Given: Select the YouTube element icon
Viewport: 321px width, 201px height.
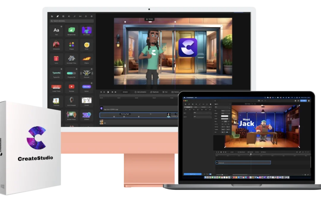Looking at the screenshot, I should pyautogui.click(x=71, y=87).
